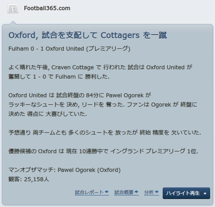Open the 試合レポート link
The image size is (215, 207).
[x=92, y=192]
